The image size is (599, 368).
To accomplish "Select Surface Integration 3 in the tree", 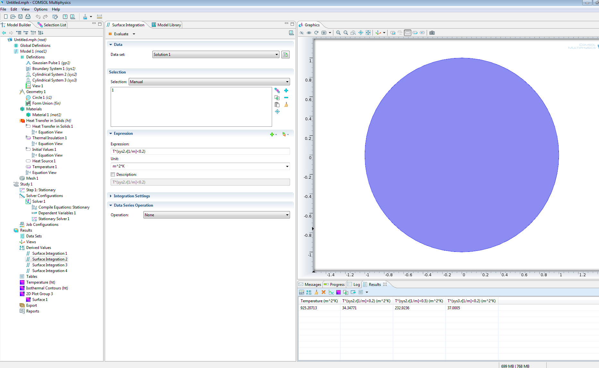I will point(50,265).
